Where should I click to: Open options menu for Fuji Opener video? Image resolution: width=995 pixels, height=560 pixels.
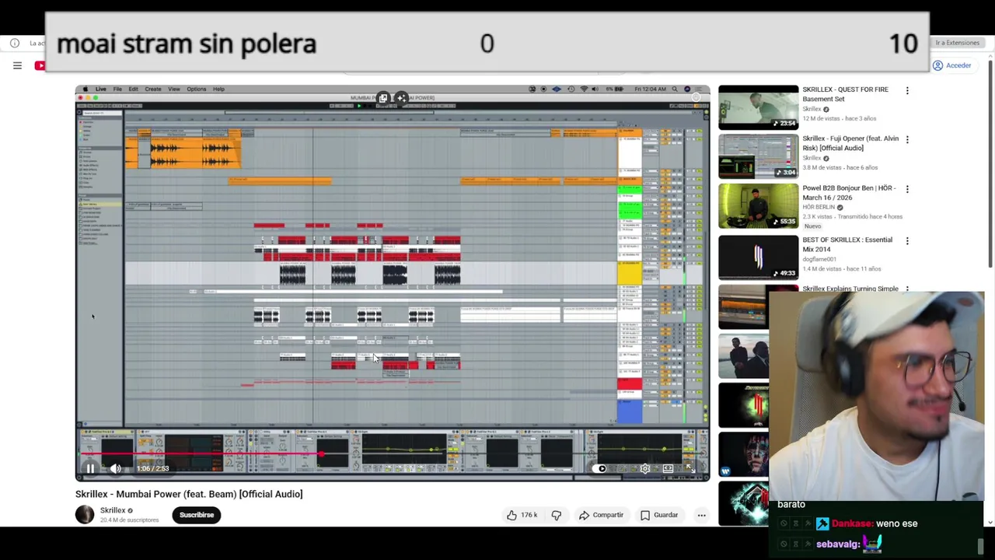907,139
